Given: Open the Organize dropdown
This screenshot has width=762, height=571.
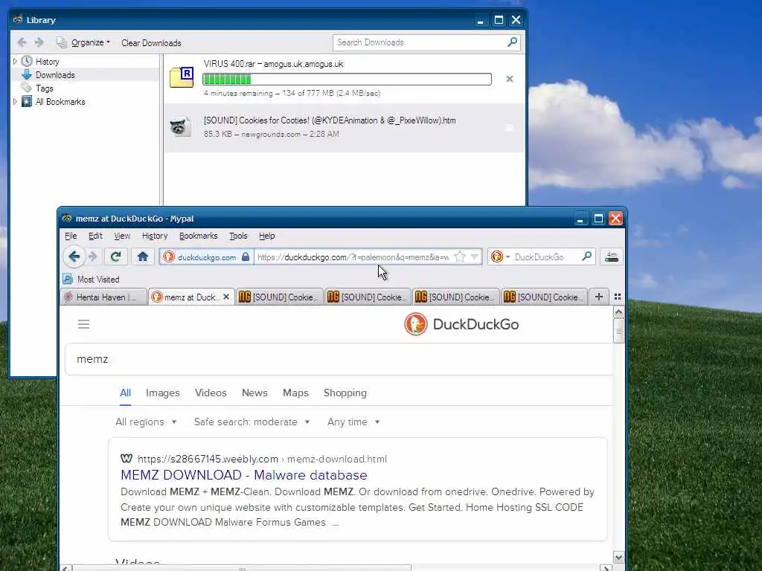Looking at the screenshot, I should (x=83, y=42).
